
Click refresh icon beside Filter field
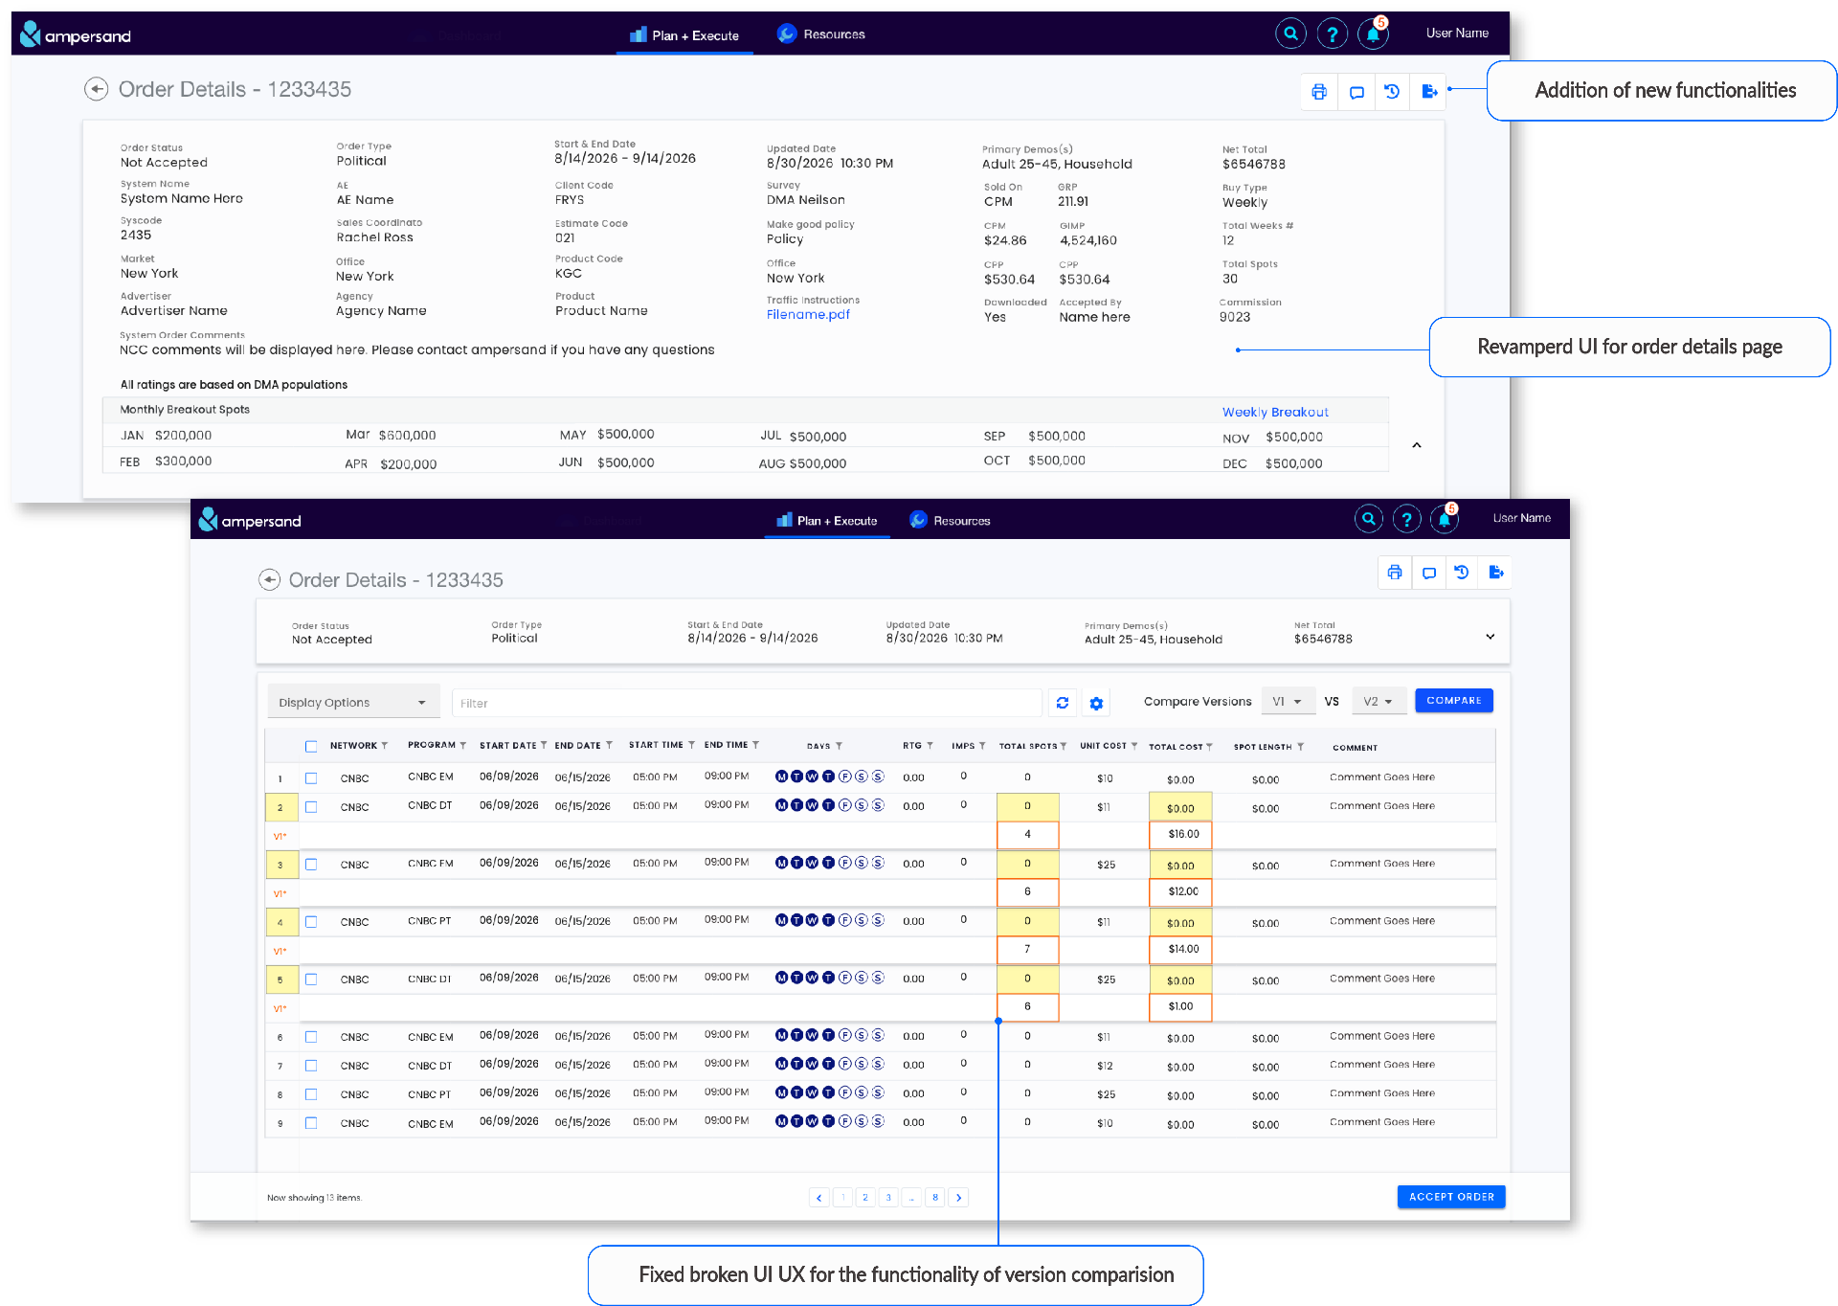(1063, 703)
